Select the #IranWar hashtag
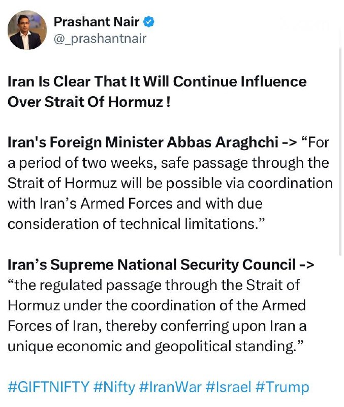Viewport: 344px width, 407px height. 171,387
